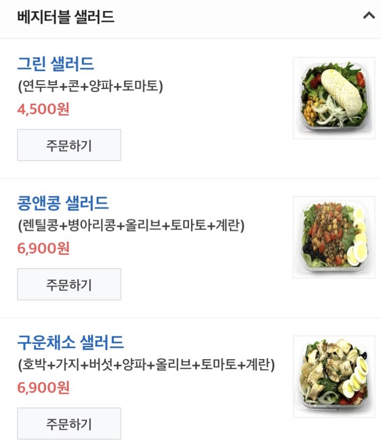Click the 호박+가지+버섯 ingredient description
Viewport: 381px width, 443px height.
(146, 364)
